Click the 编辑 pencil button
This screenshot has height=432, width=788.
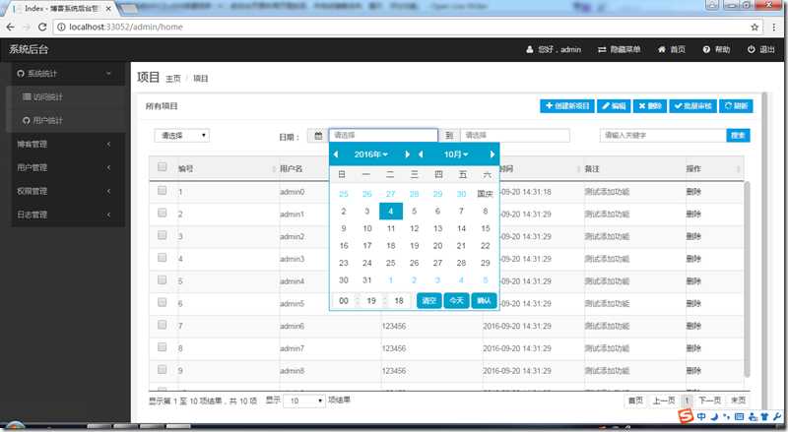[614, 106]
